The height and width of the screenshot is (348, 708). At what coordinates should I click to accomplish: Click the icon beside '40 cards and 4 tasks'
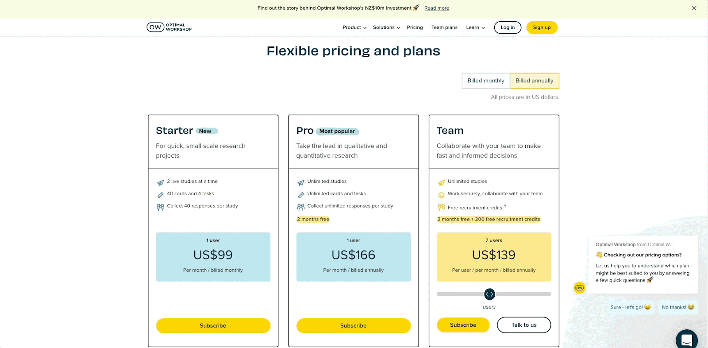160,194
